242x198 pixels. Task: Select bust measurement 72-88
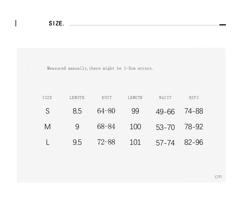pyautogui.click(x=106, y=142)
